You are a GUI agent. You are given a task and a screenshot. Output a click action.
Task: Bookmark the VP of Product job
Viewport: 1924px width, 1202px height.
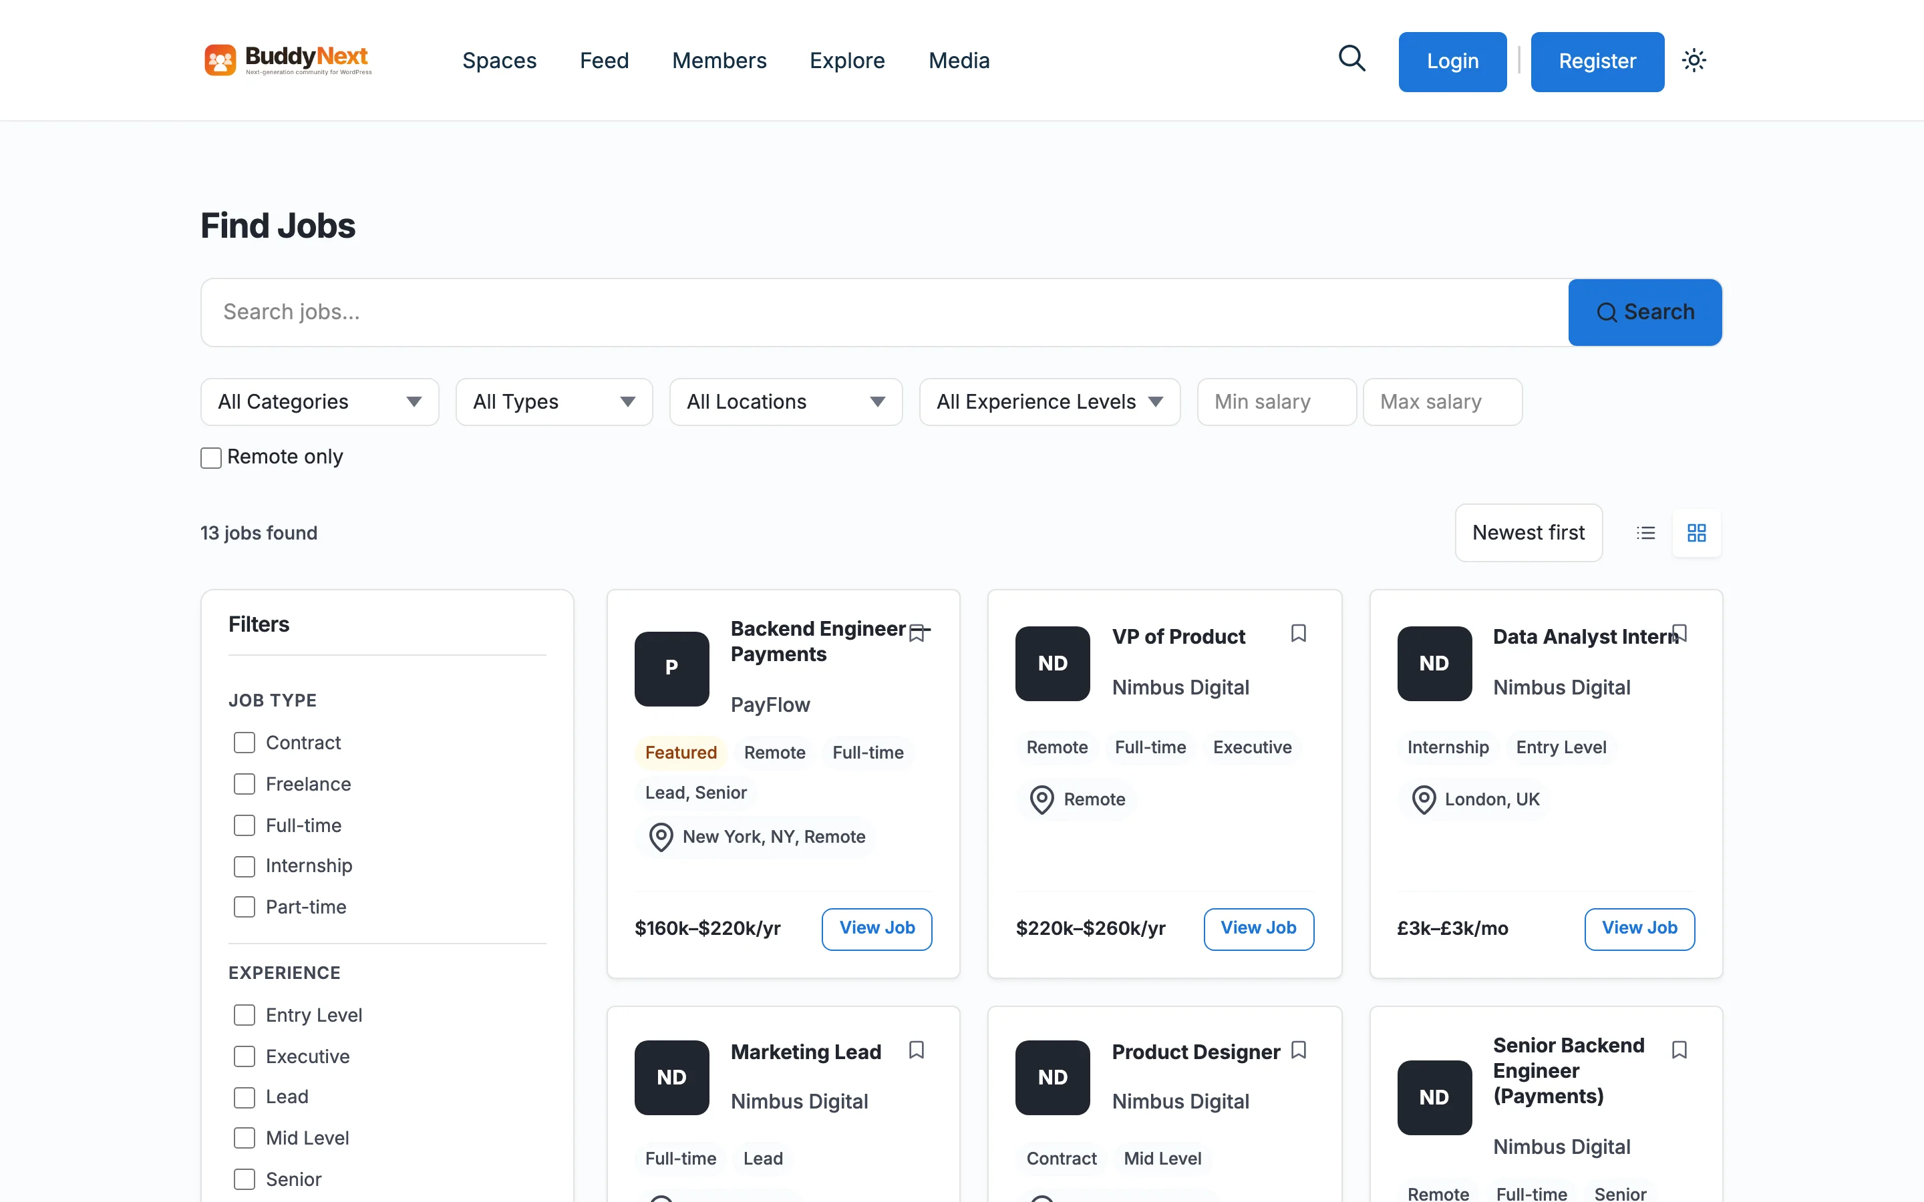tap(1298, 633)
